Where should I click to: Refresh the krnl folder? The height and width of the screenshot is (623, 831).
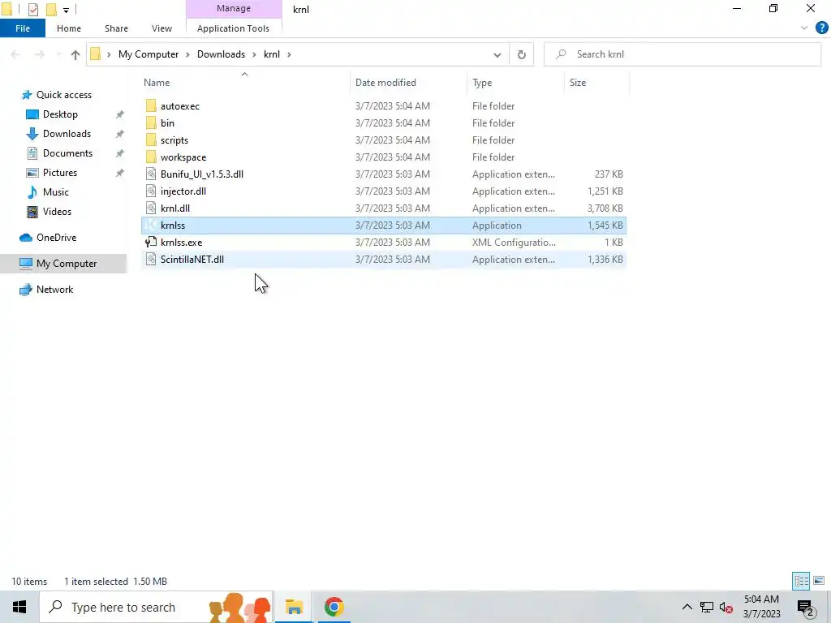click(522, 54)
